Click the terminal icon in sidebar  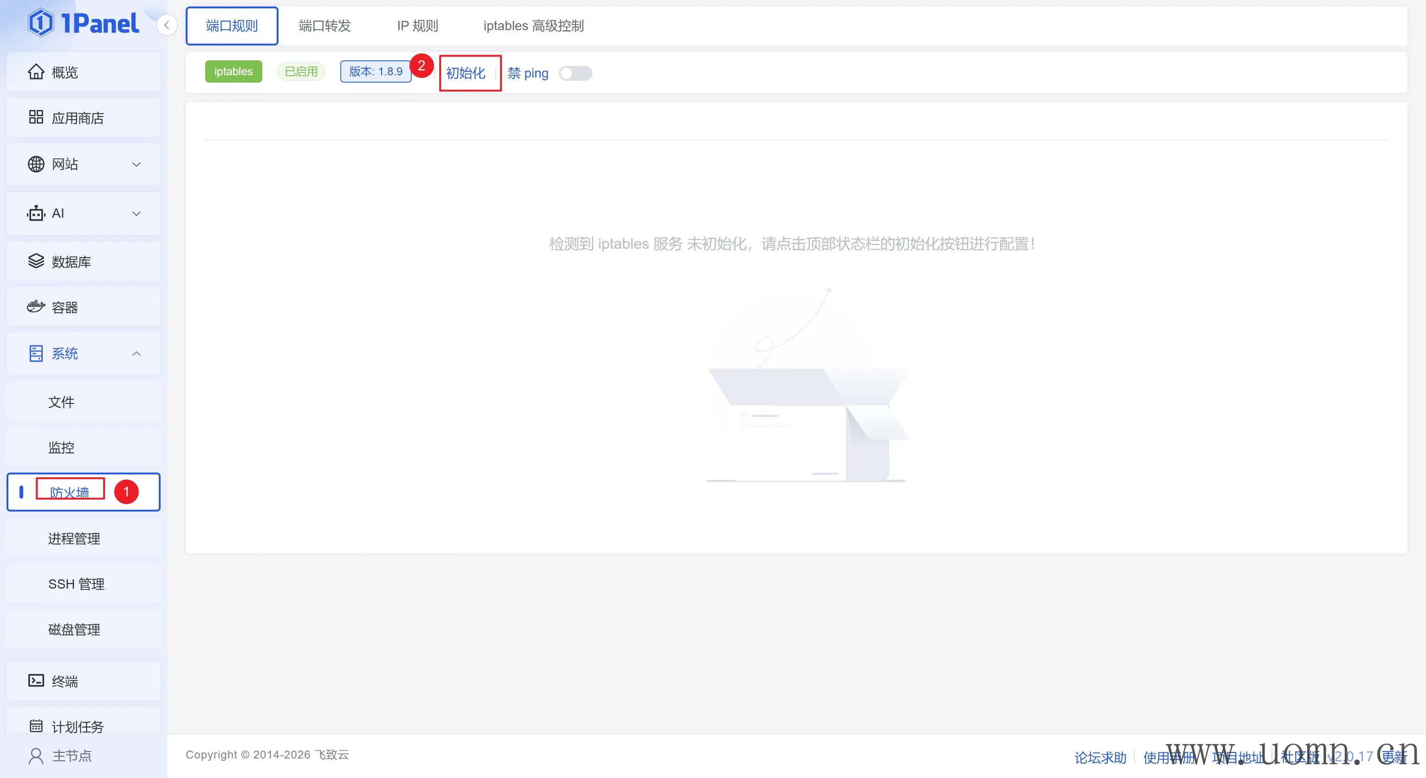pyautogui.click(x=36, y=681)
